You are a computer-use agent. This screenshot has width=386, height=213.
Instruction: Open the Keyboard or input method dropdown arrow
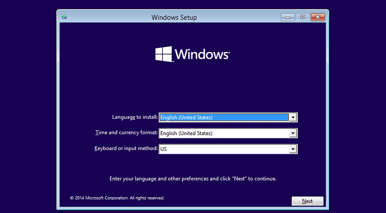[x=293, y=149]
